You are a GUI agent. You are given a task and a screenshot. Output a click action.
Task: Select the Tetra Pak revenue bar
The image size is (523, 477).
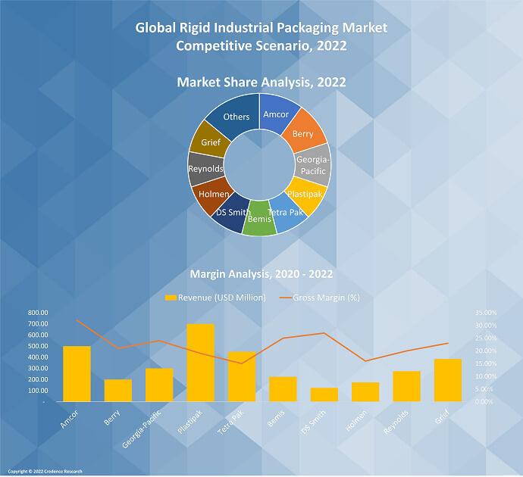coord(242,376)
